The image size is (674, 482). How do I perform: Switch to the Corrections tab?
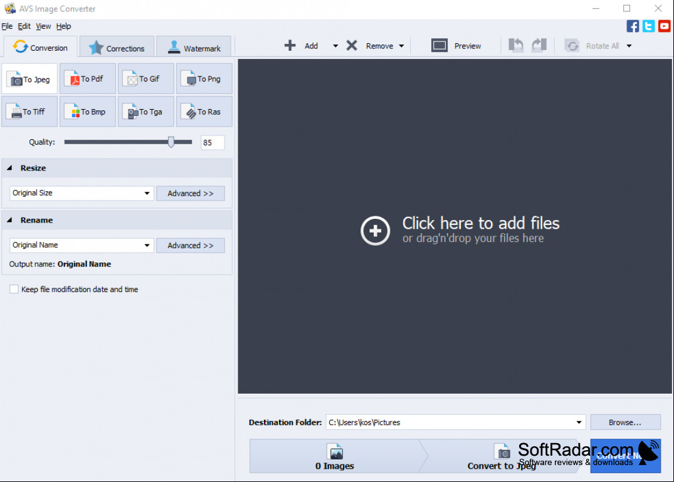(117, 47)
